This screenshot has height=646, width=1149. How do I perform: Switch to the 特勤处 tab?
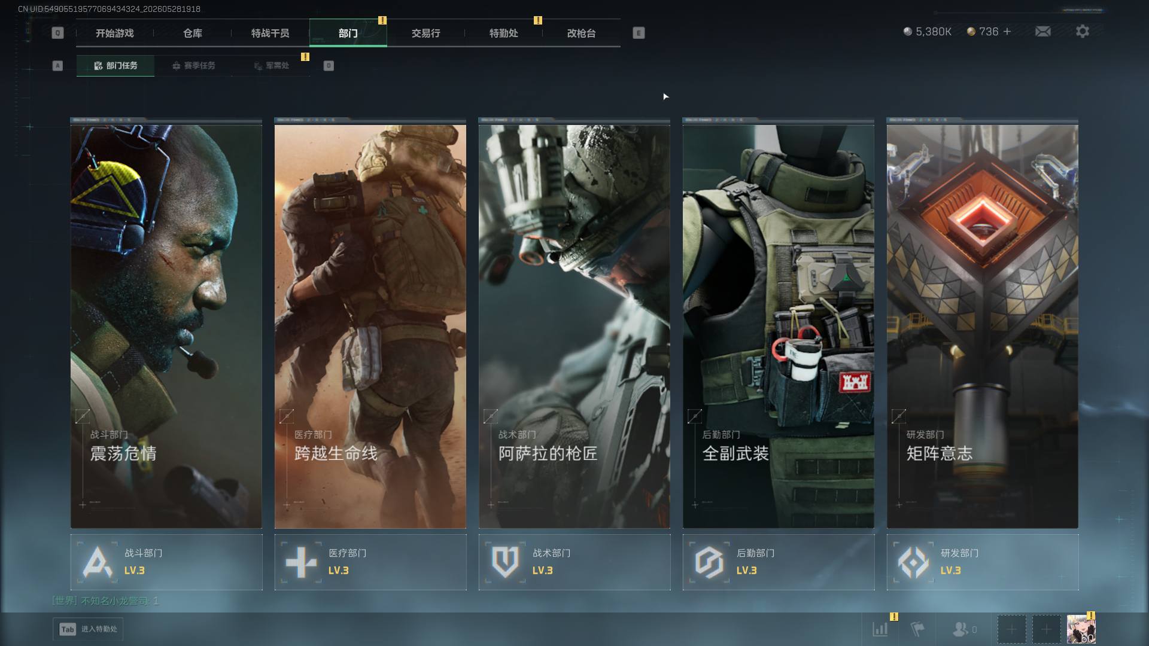coord(504,33)
